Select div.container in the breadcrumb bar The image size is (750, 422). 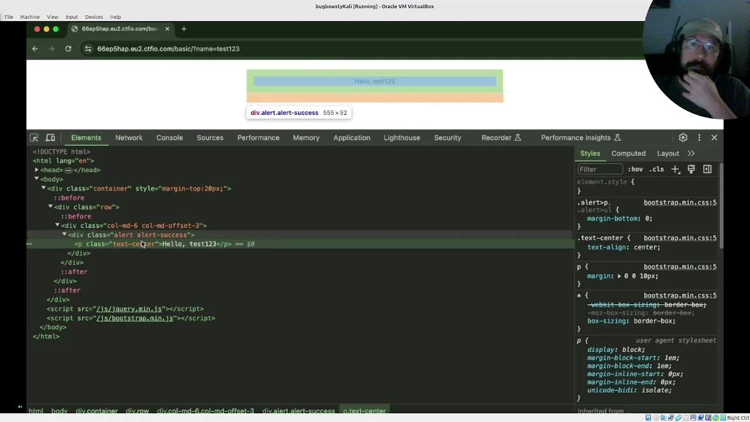pos(97,411)
